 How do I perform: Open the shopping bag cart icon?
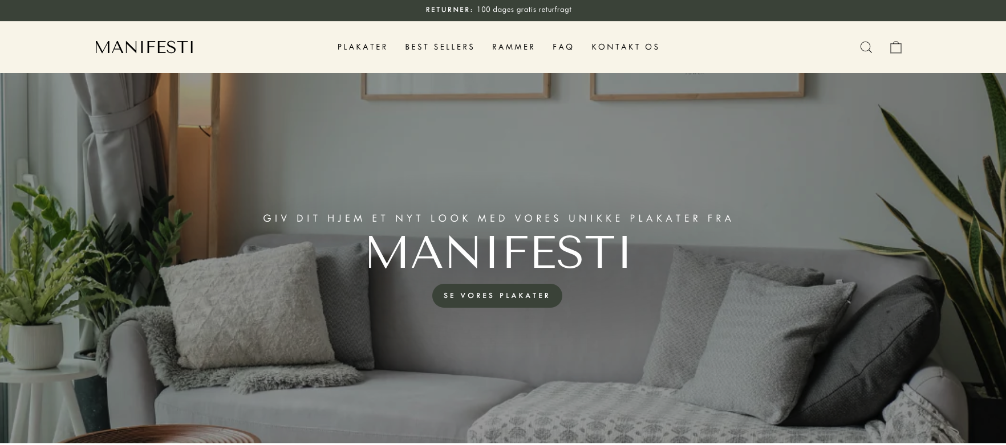[896, 47]
